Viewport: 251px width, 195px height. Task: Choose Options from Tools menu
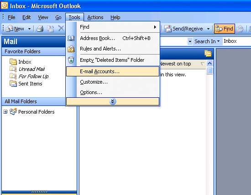pyautogui.click(x=113, y=92)
